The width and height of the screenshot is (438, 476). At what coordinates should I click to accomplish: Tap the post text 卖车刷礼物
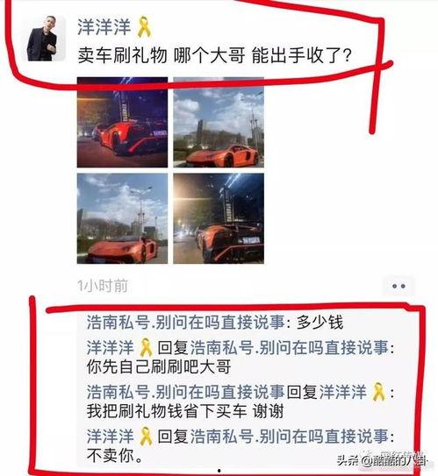(122, 56)
